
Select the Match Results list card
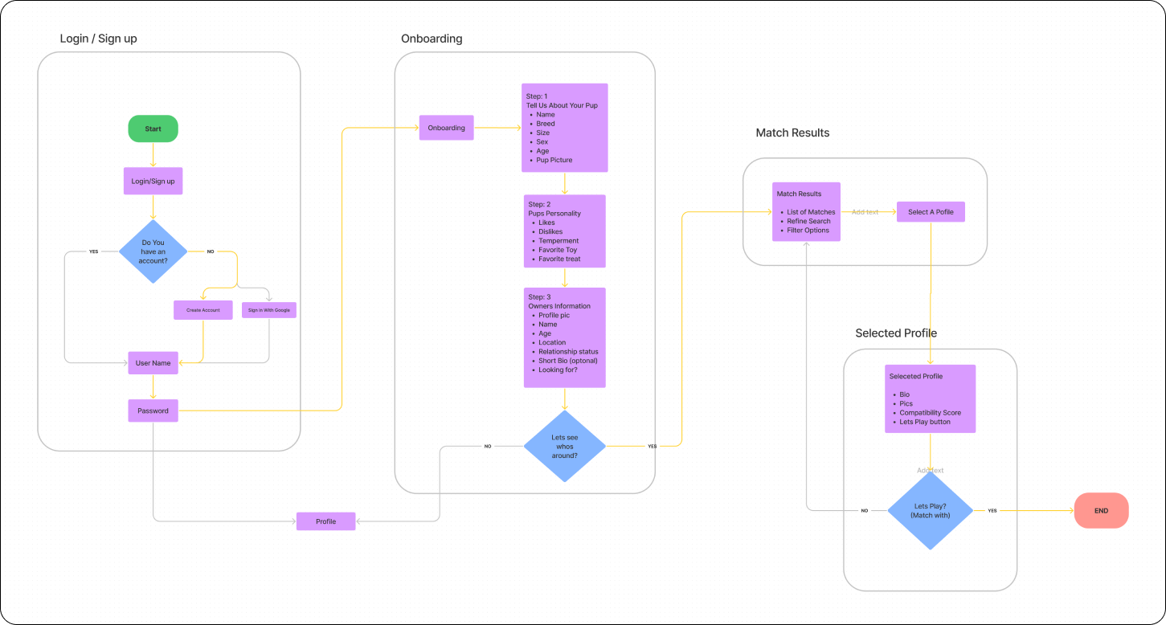[805, 212]
